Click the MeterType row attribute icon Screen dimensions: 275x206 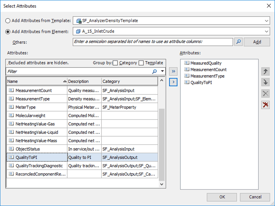click(x=11, y=107)
